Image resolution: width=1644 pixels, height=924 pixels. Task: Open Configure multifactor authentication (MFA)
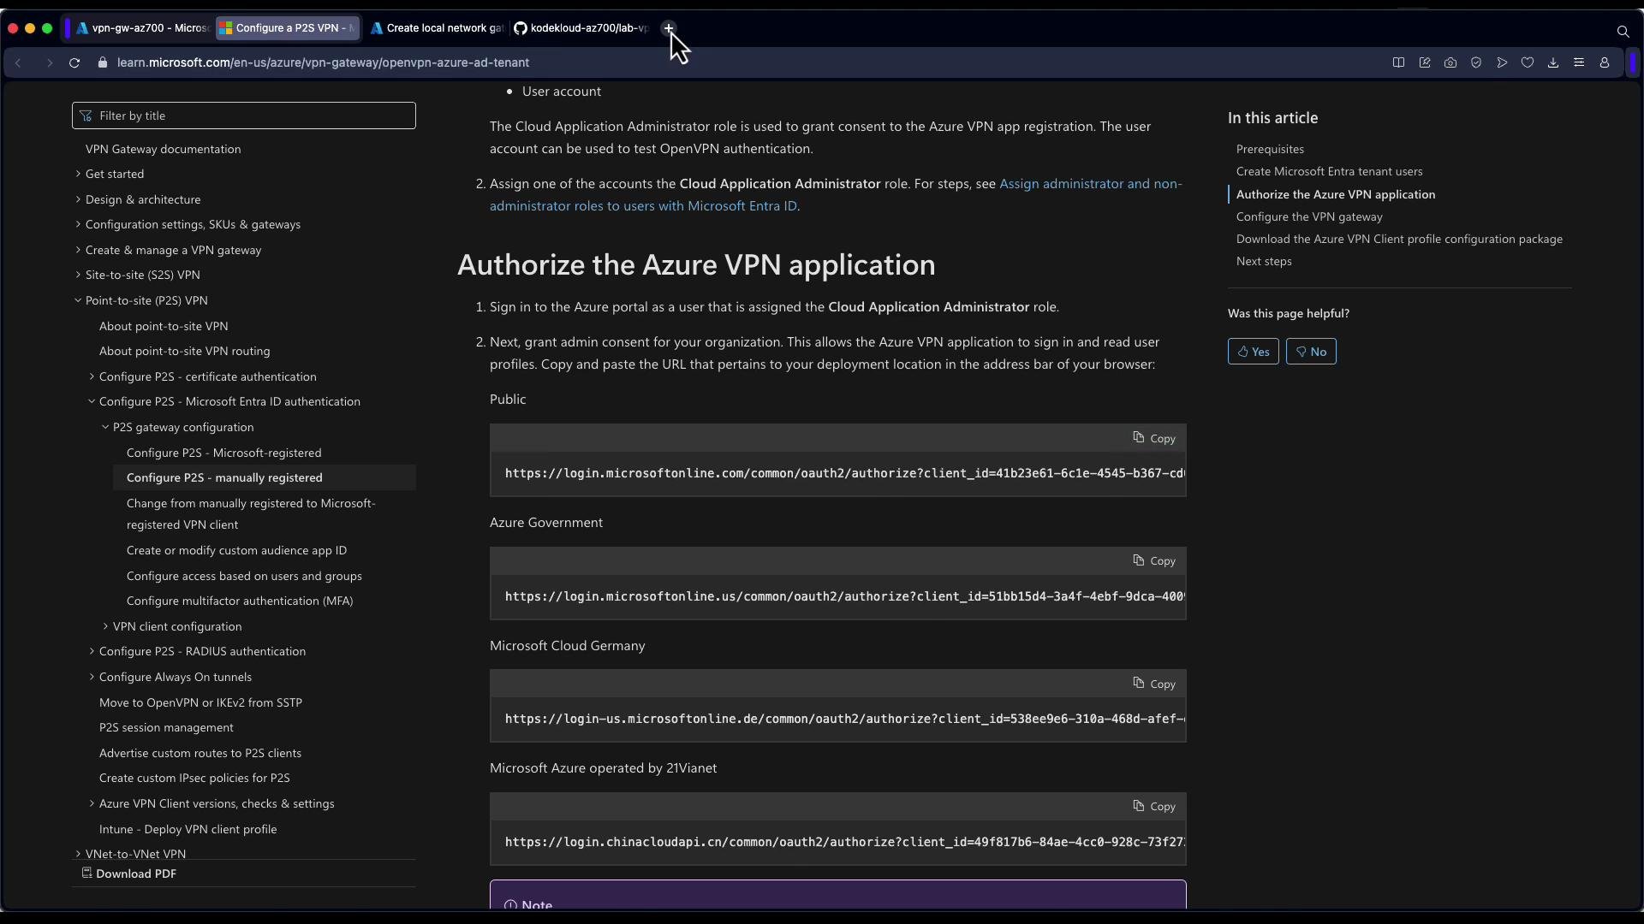240,601
